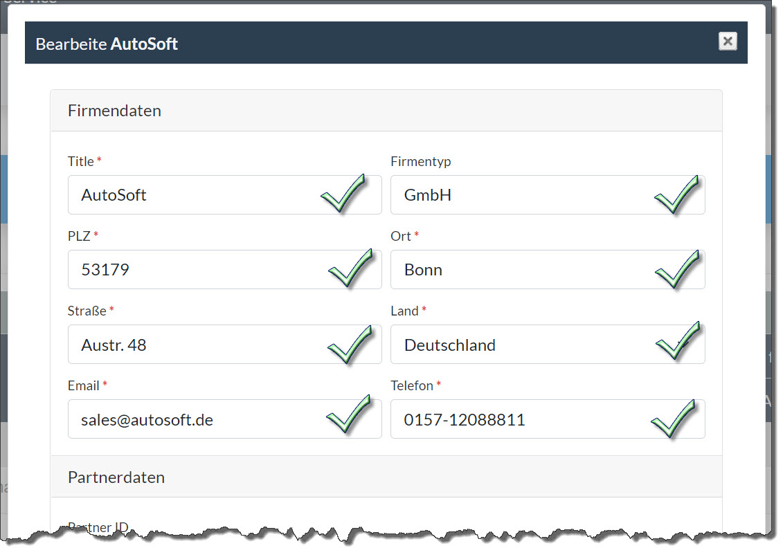
Task: Click the checkmark in the Title field
Action: [x=343, y=194]
